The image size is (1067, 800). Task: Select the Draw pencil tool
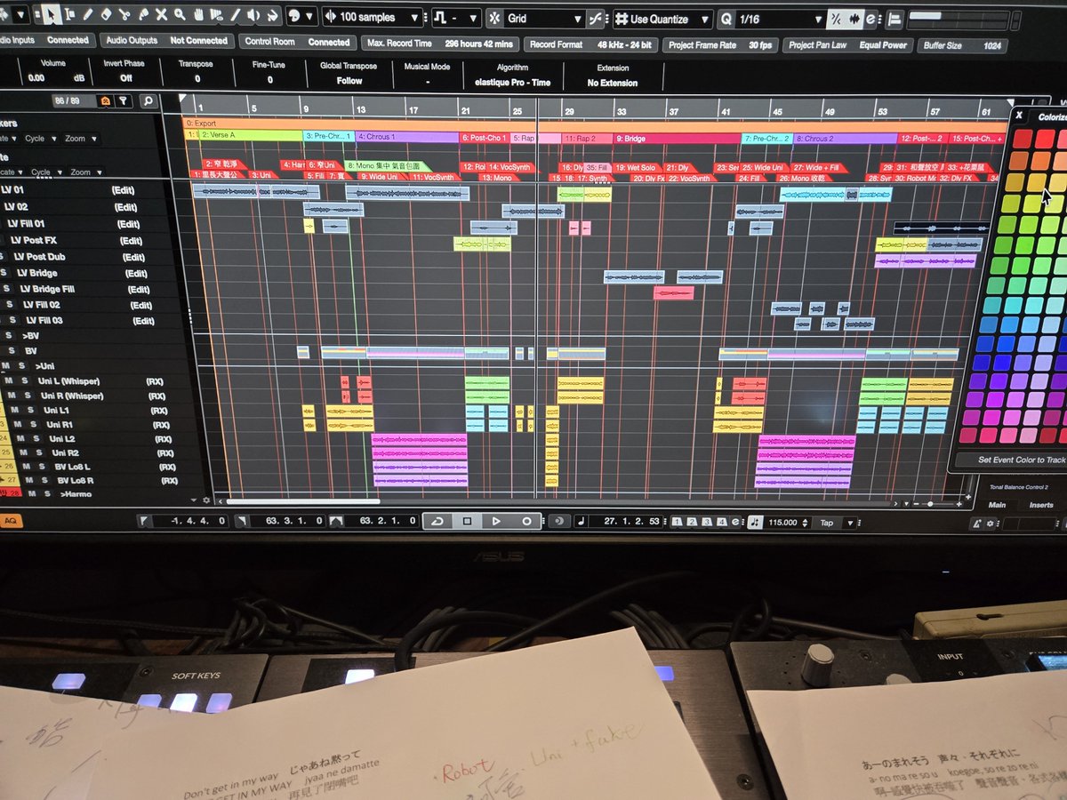point(88,14)
